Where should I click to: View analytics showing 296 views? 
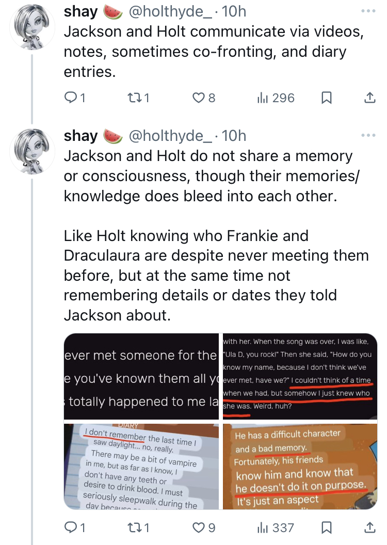(x=276, y=98)
